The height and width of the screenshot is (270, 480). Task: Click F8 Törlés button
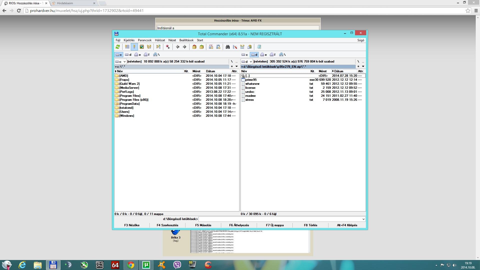coord(310,225)
